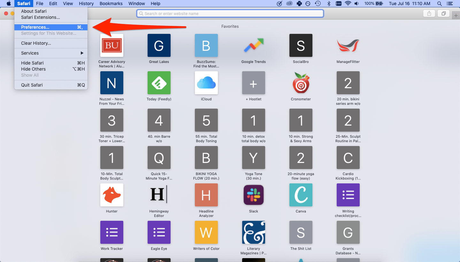Open The Shit List favorite

(301, 232)
